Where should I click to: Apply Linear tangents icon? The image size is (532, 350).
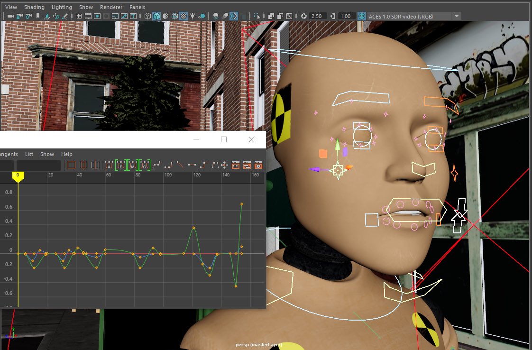(180, 166)
